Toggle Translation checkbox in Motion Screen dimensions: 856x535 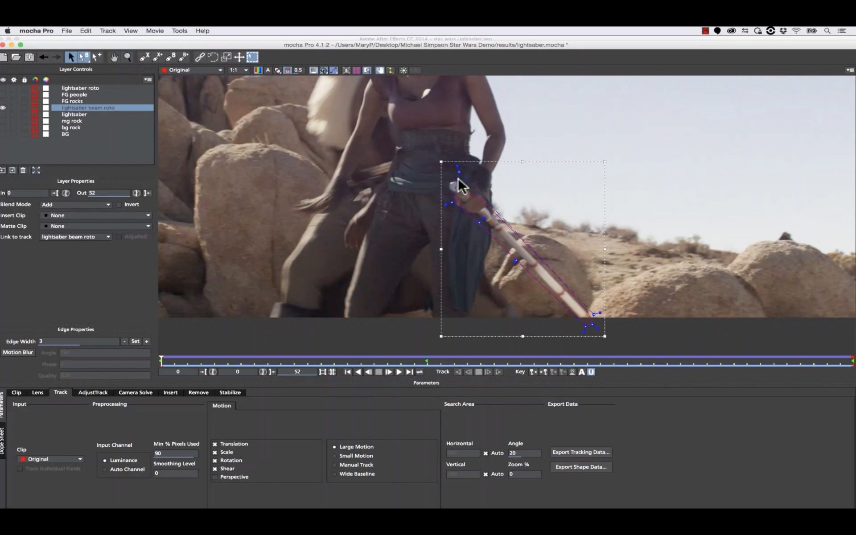click(x=214, y=443)
